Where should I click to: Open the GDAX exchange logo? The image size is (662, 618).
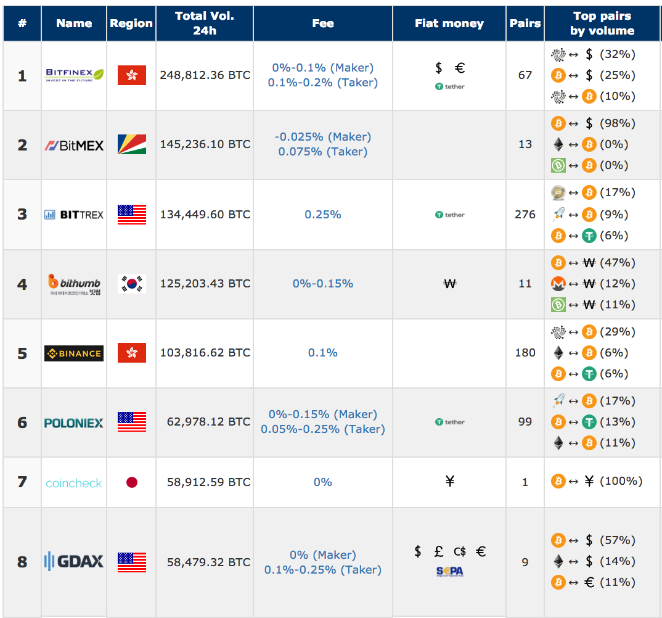[74, 561]
